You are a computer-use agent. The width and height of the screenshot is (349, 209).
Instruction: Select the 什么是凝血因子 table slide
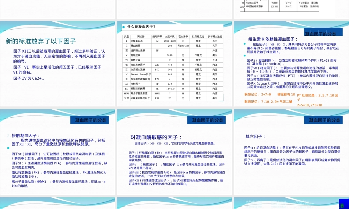point(174,64)
